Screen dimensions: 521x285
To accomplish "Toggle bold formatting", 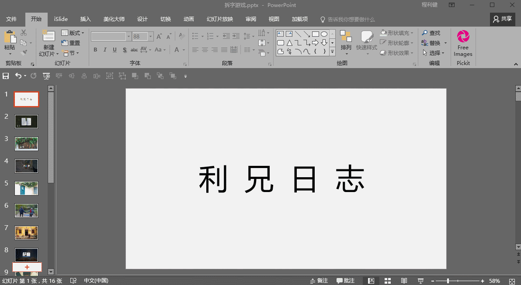I will (95, 50).
